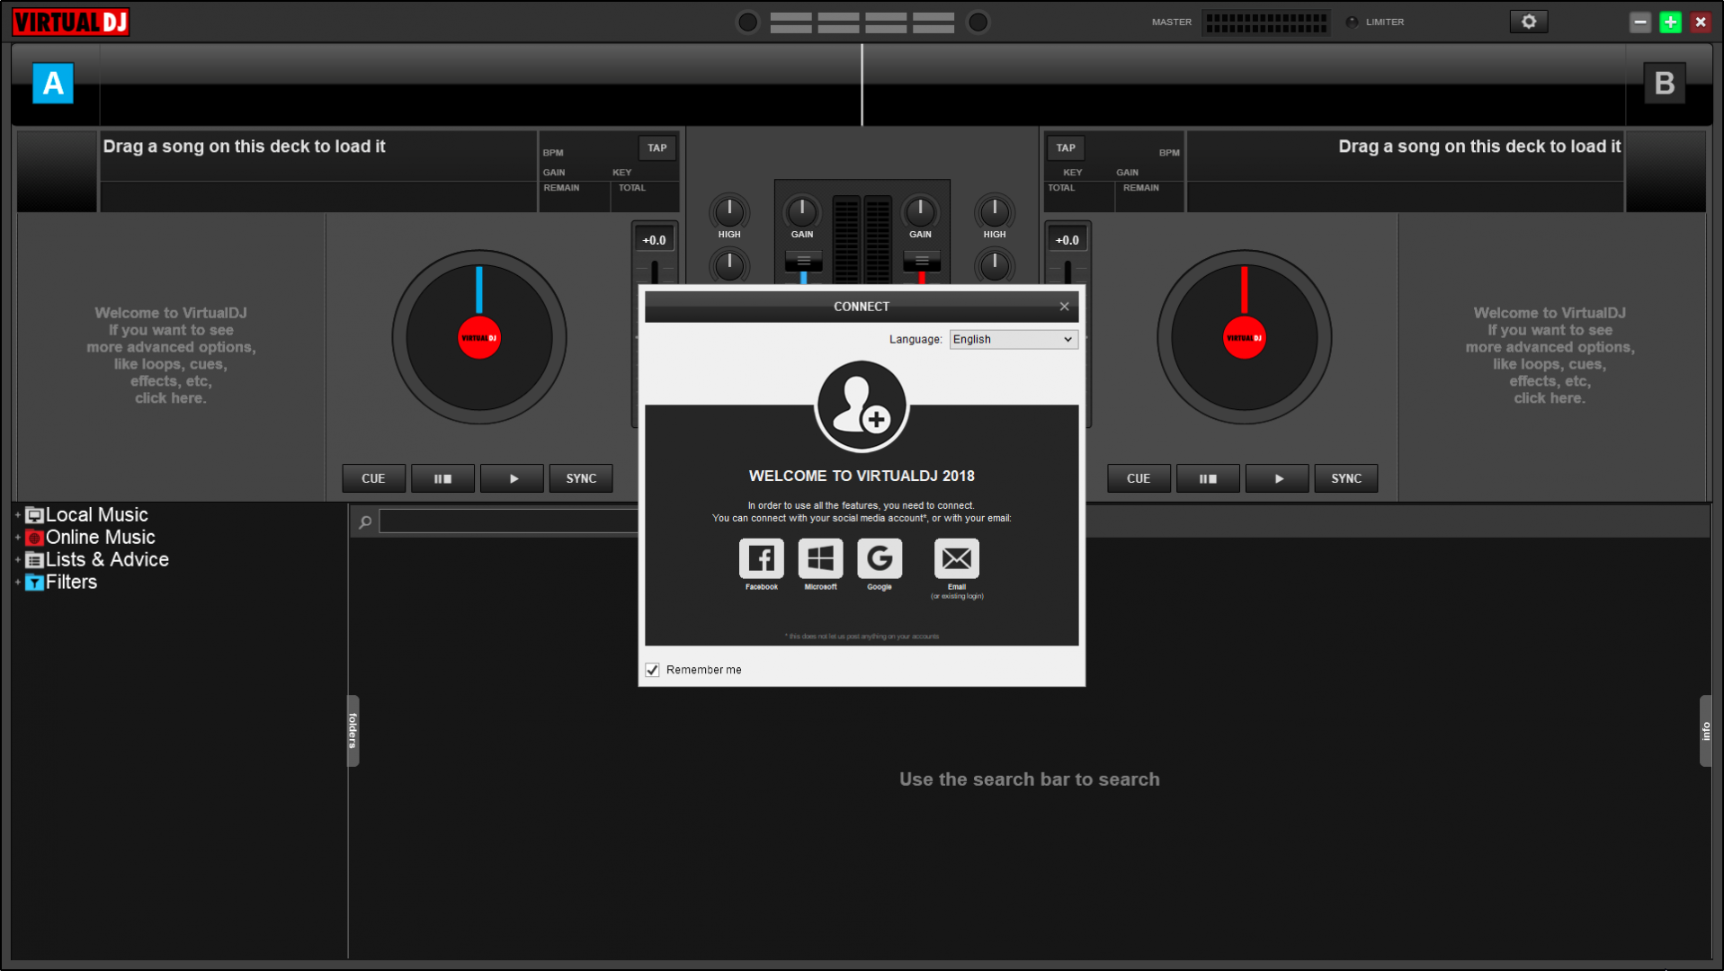Viewport: 1724px width, 971px height.
Task: Click Online Music globe icon
Action: point(35,538)
